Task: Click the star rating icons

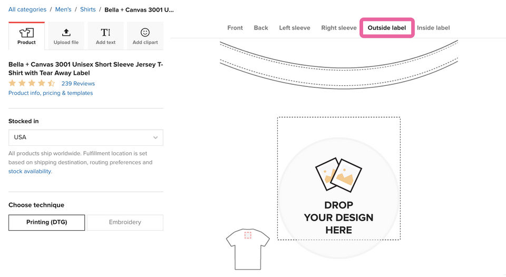Action: pos(32,83)
